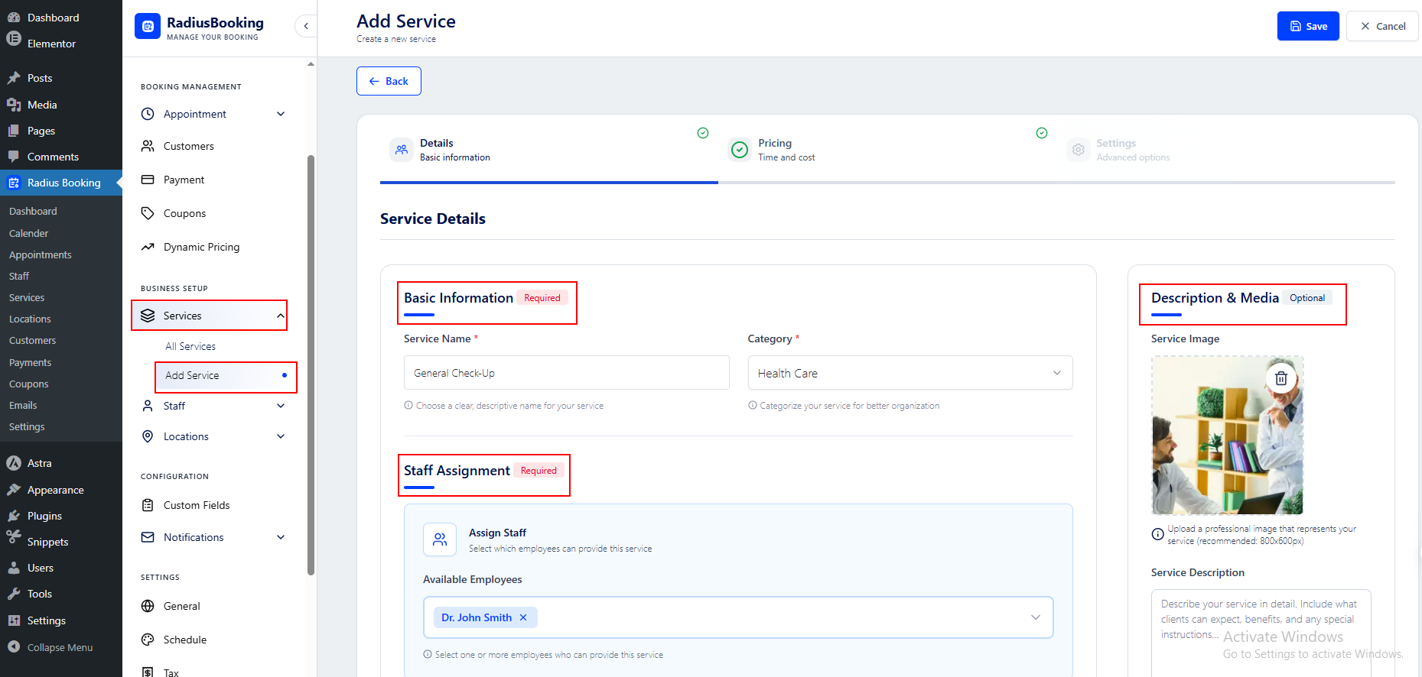
Task: Click the RadiusBooking logo icon
Action: 148,26
